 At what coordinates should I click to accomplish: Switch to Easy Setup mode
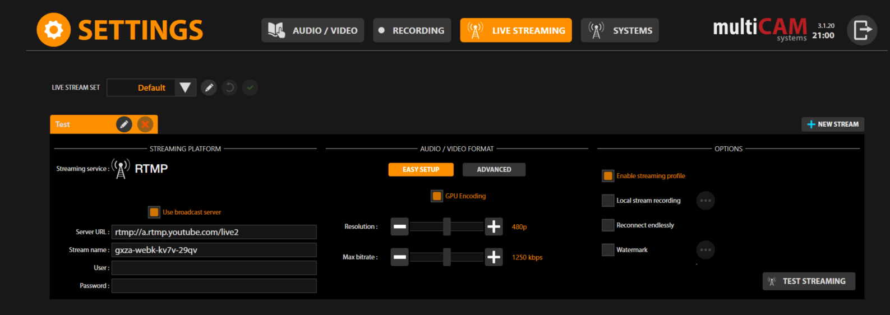(x=421, y=169)
